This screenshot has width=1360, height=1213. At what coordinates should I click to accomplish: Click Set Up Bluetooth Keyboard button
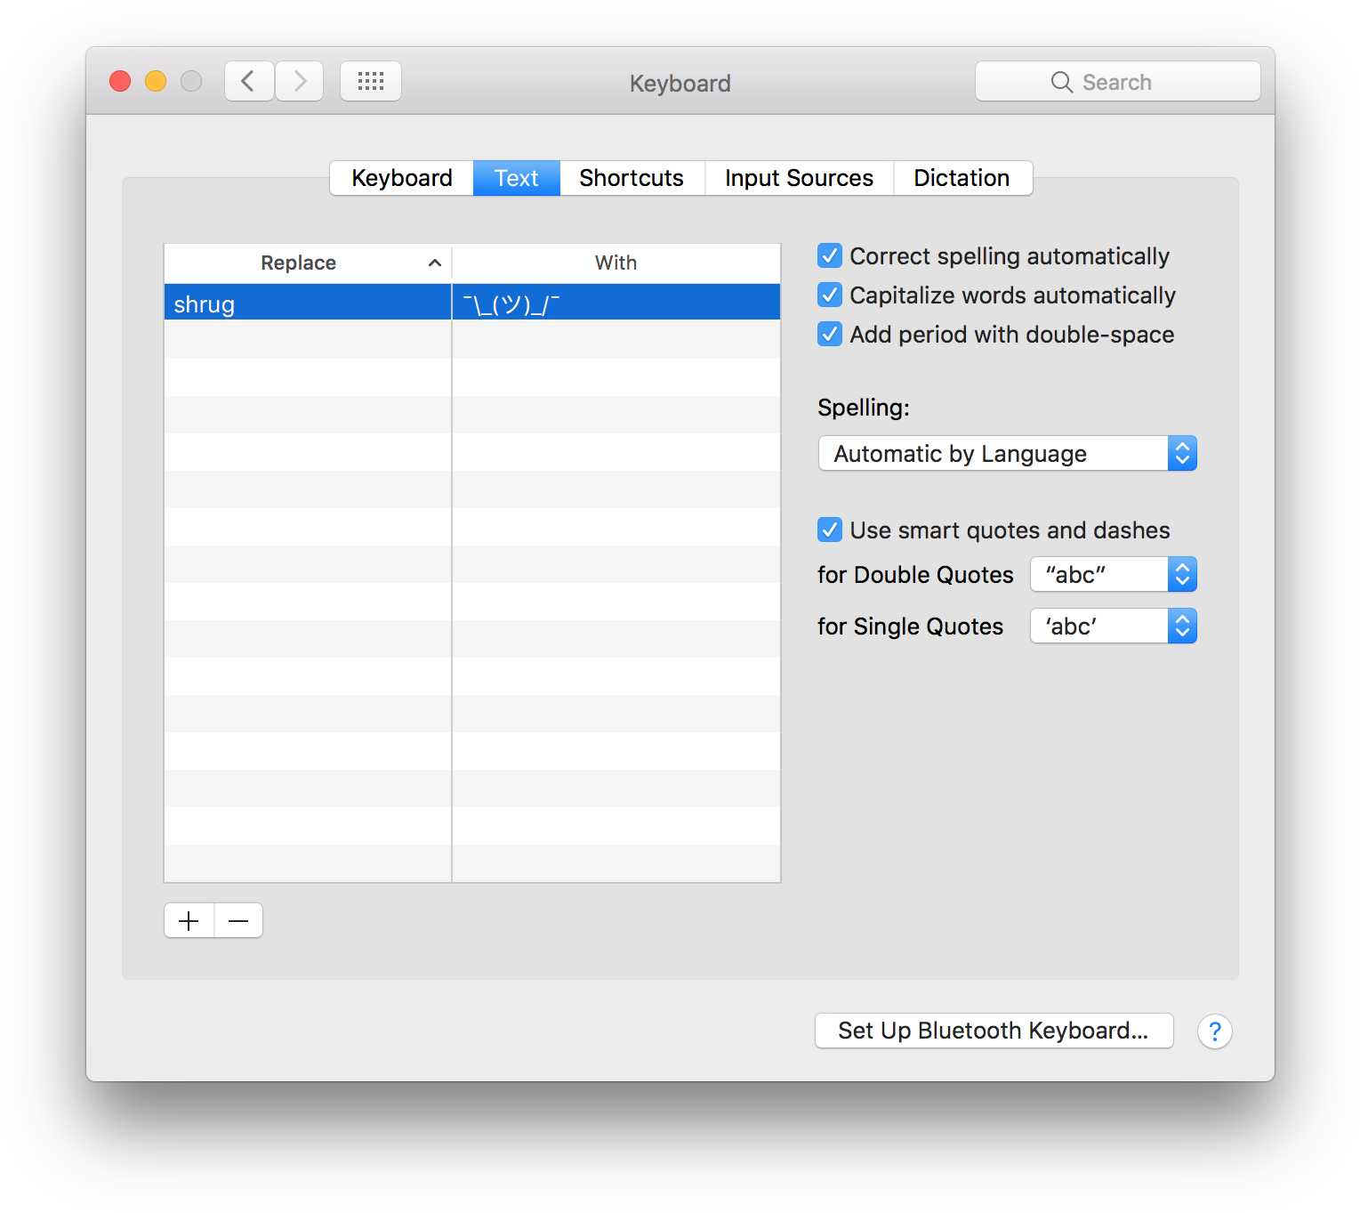(994, 1031)
